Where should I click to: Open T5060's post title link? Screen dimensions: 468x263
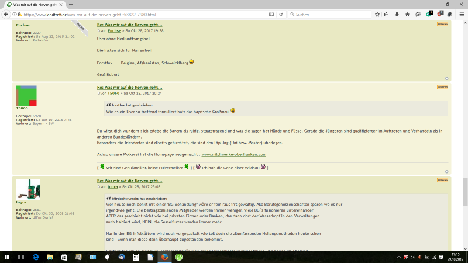[129, 87]
